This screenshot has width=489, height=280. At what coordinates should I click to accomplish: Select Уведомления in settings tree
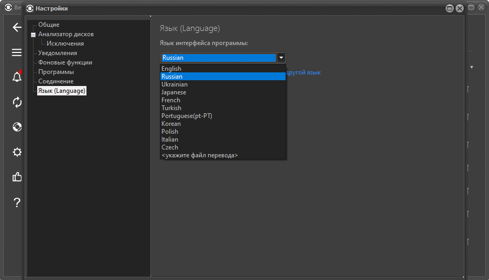[x=57, y=53]
